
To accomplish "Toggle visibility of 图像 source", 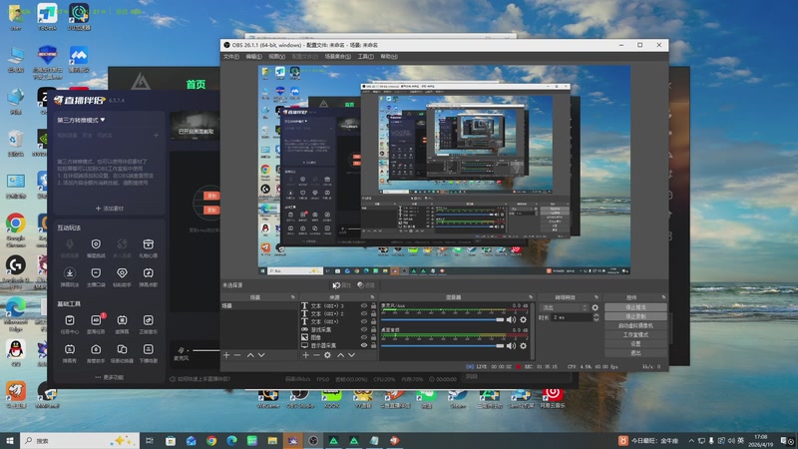I will (364, 337).
